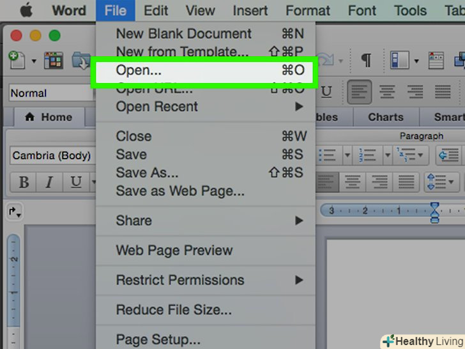
Task: Open the Line Spacing ribbon dropdown
Action: (441, 182)
